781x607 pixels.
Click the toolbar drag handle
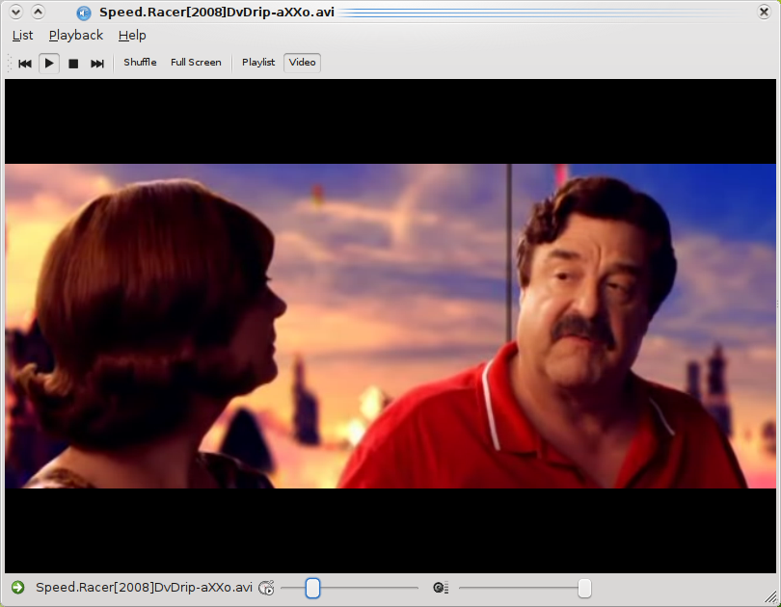9,64
